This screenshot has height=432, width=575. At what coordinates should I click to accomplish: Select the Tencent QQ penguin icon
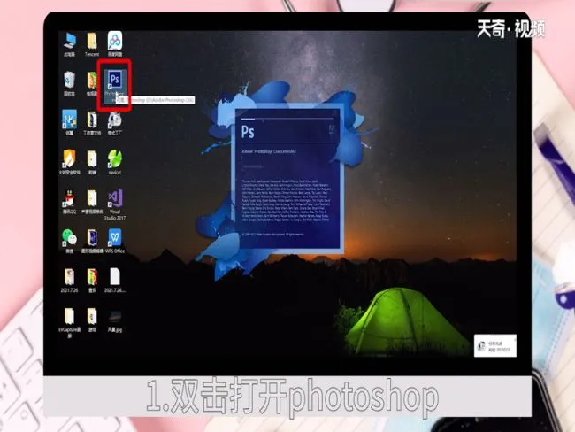click(69, 202)
